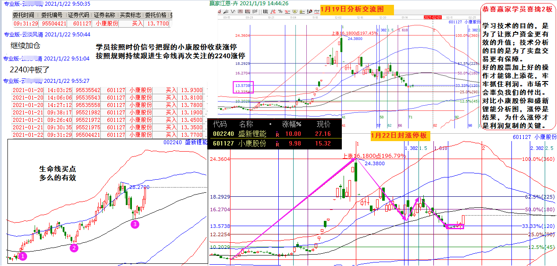Click the red 恭喜赢家学员喜擒2板 heading
The width and height of the screenshot is (557, 266).
pyautogui.click(x=517, y=9)
